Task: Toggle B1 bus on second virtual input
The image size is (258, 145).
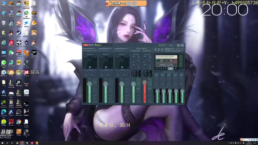Action: pos(150,88)
